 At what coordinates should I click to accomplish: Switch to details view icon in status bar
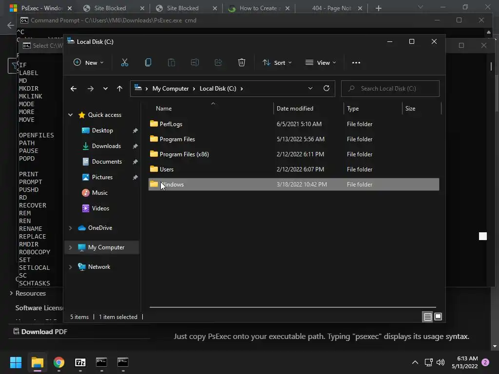pos(427,317)
